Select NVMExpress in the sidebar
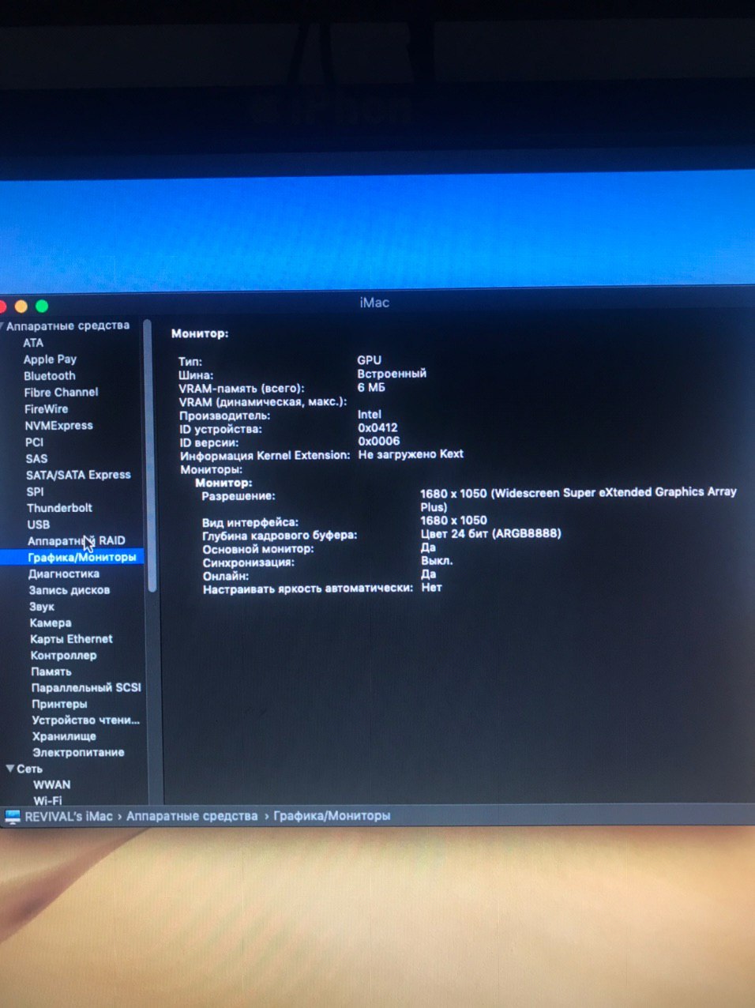 [58, 426]
